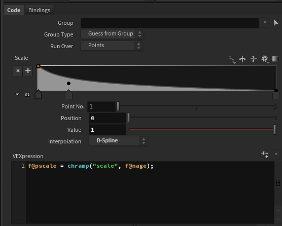The width and height of the screenshot is (282, 226).
Task: Click the Group Type label
Action: (59, 34)
